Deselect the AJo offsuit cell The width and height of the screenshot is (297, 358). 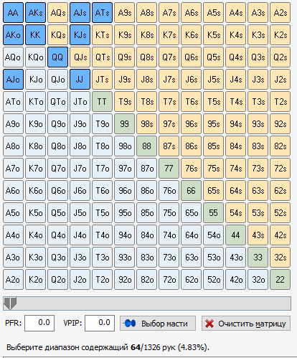13,80
